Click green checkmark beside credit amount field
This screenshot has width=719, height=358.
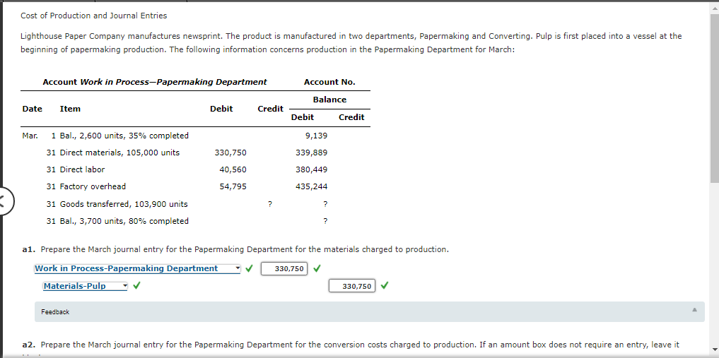click(385, 286)
